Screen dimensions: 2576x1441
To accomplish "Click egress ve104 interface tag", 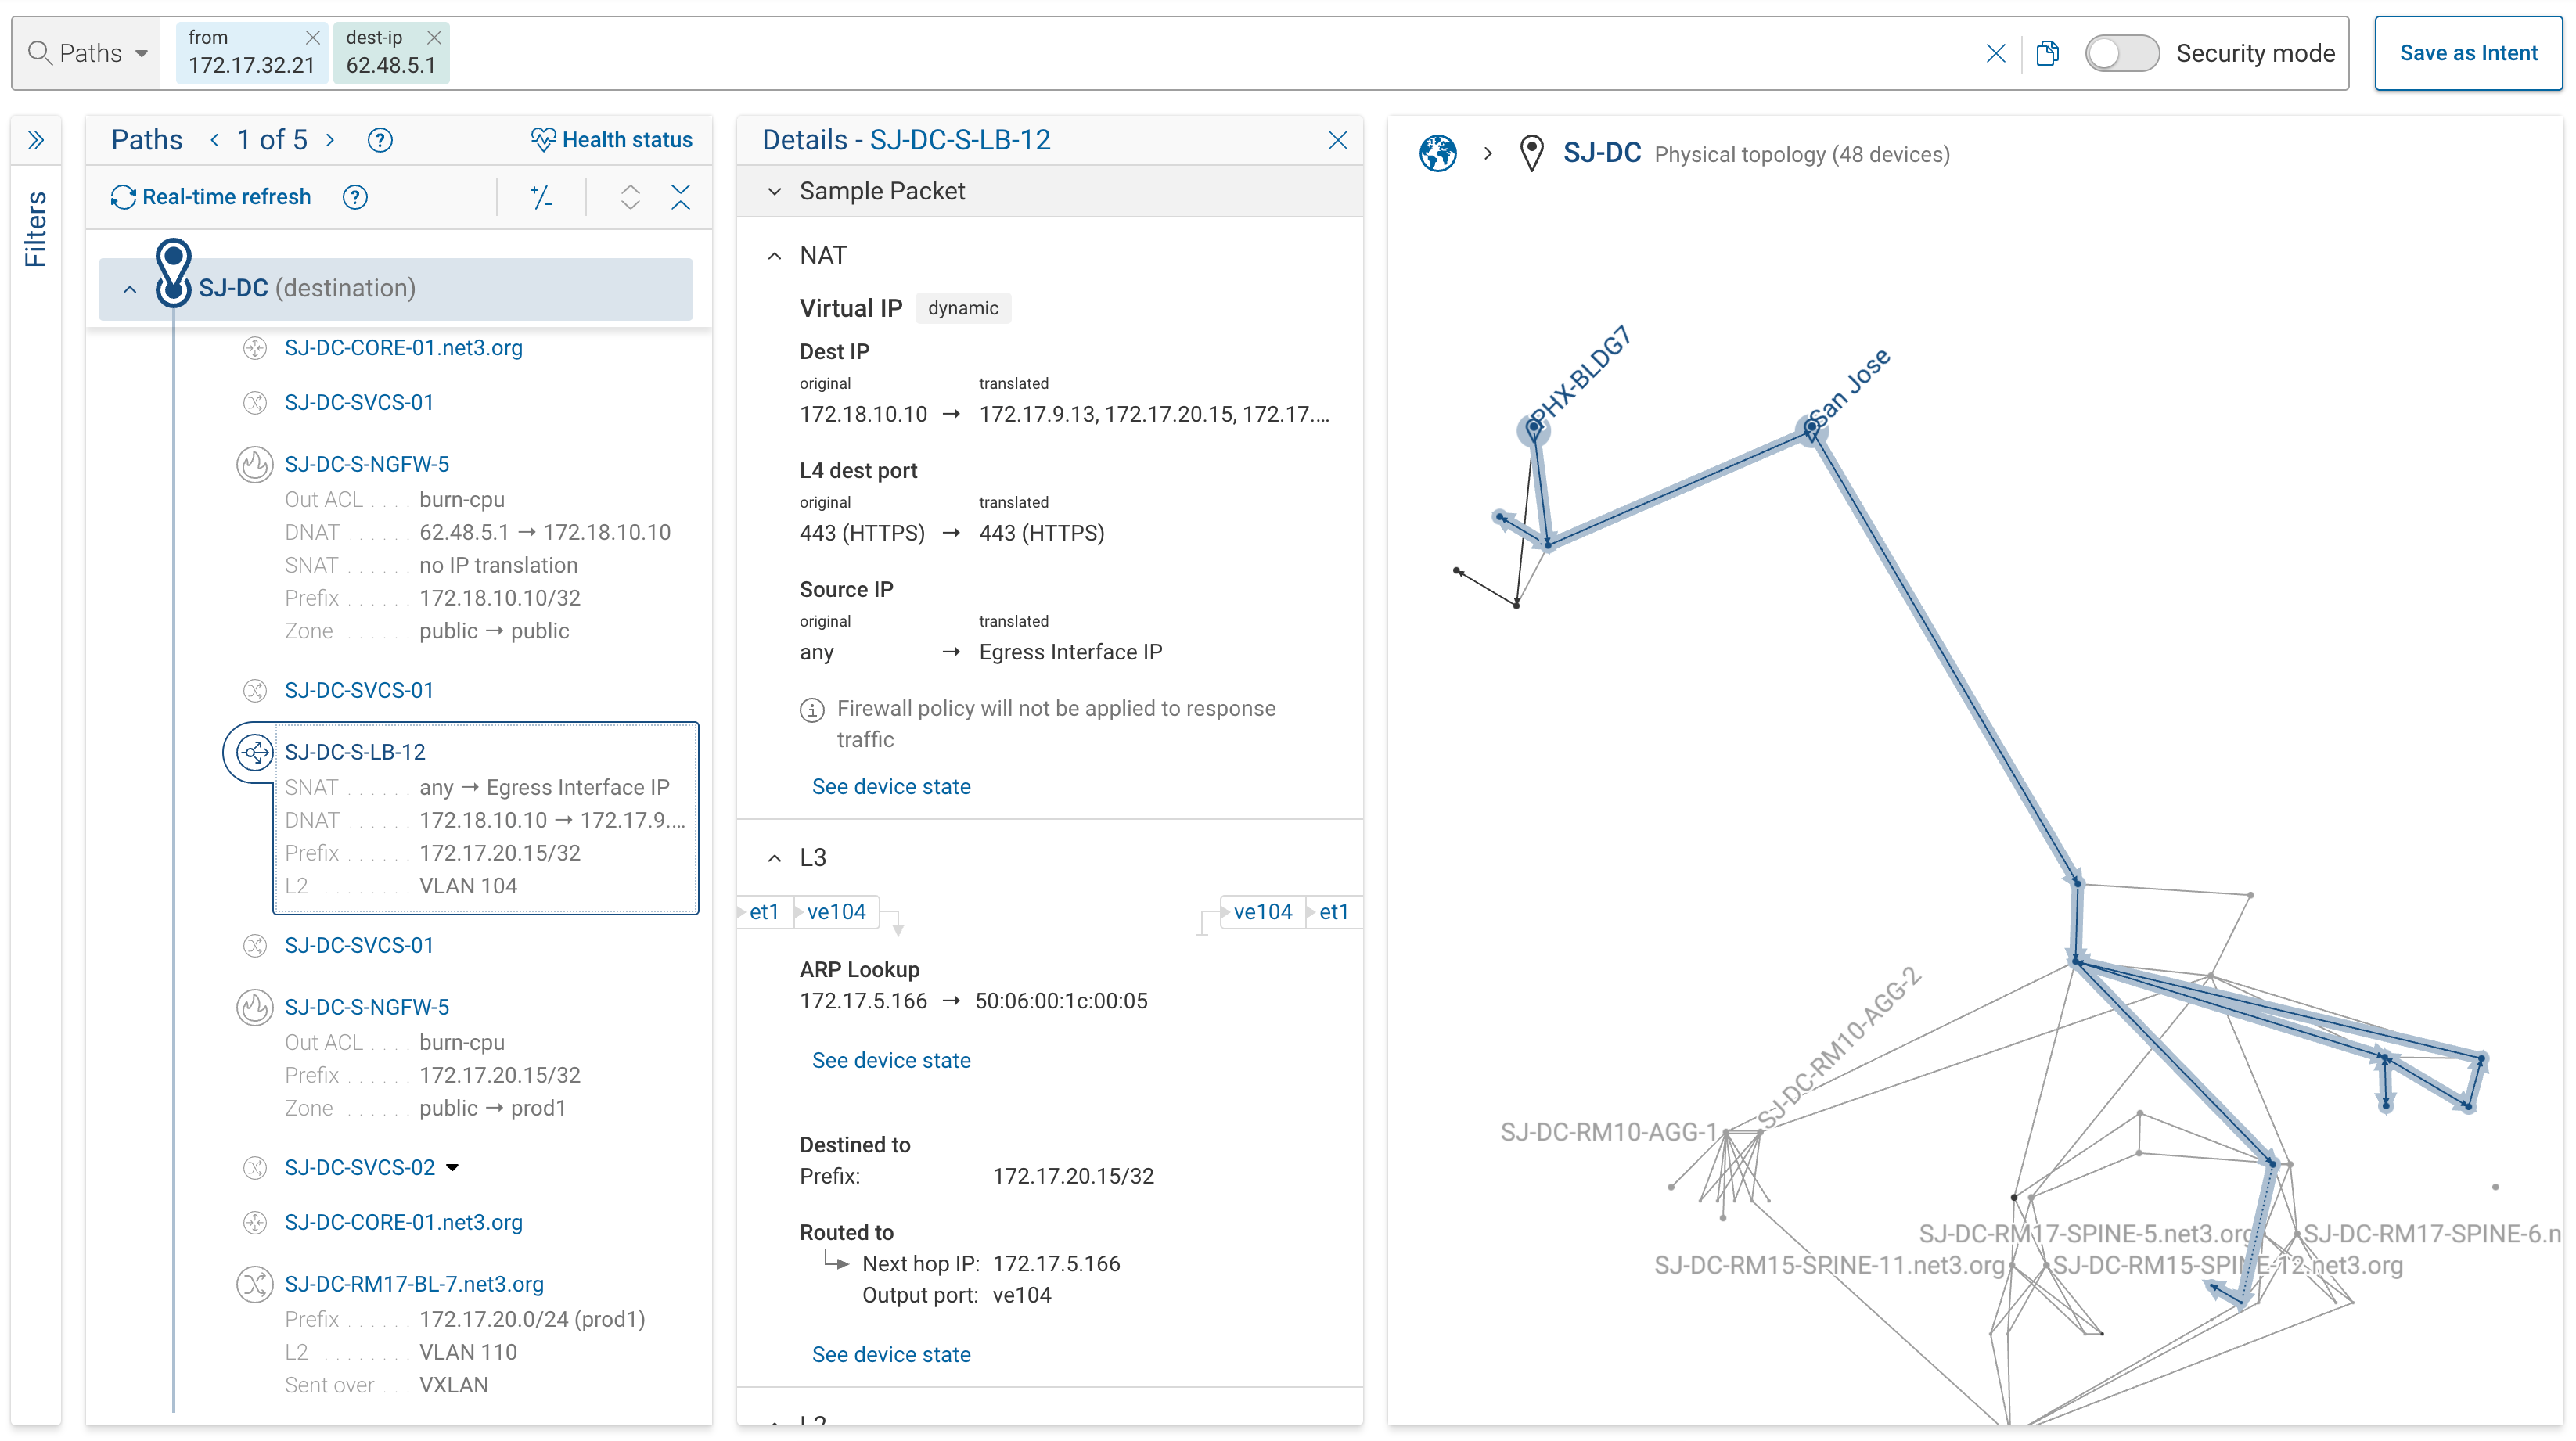I will click(x=1262, y=912).
